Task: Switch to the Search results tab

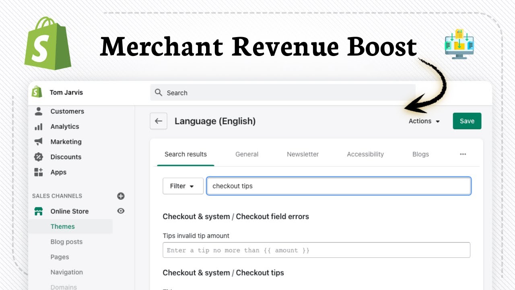Action: click(185, 154)
